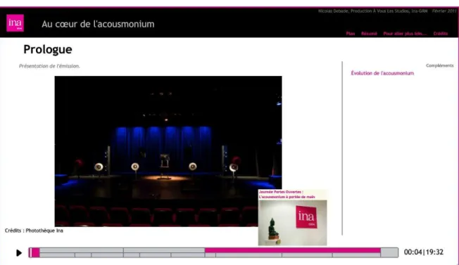The height and width of the screenshot is (265, 459).
Task: Open the Résumé menu item
Action: click(369, 34)
